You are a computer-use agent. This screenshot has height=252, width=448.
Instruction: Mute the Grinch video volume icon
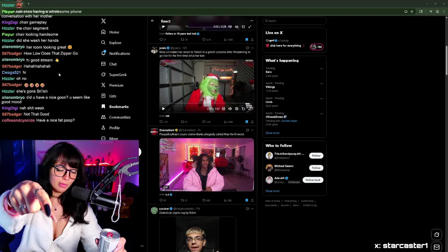[x=230, y=109]
